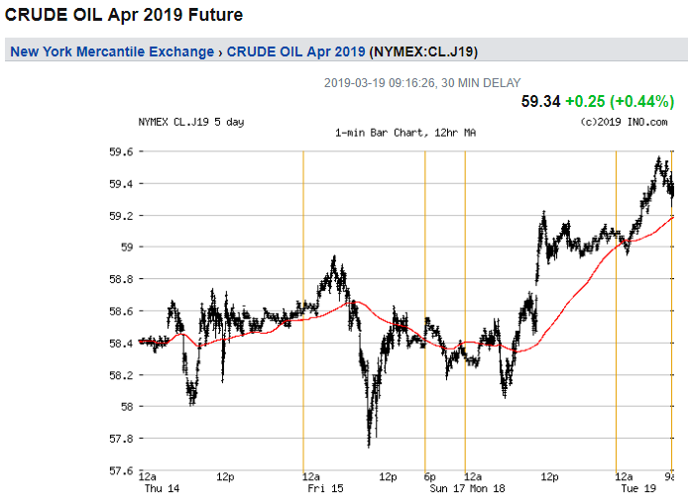This screenshot has height=500, width=688.
Task: Click the 57.6 label on the price axis
Action: [x=121, y=470]
